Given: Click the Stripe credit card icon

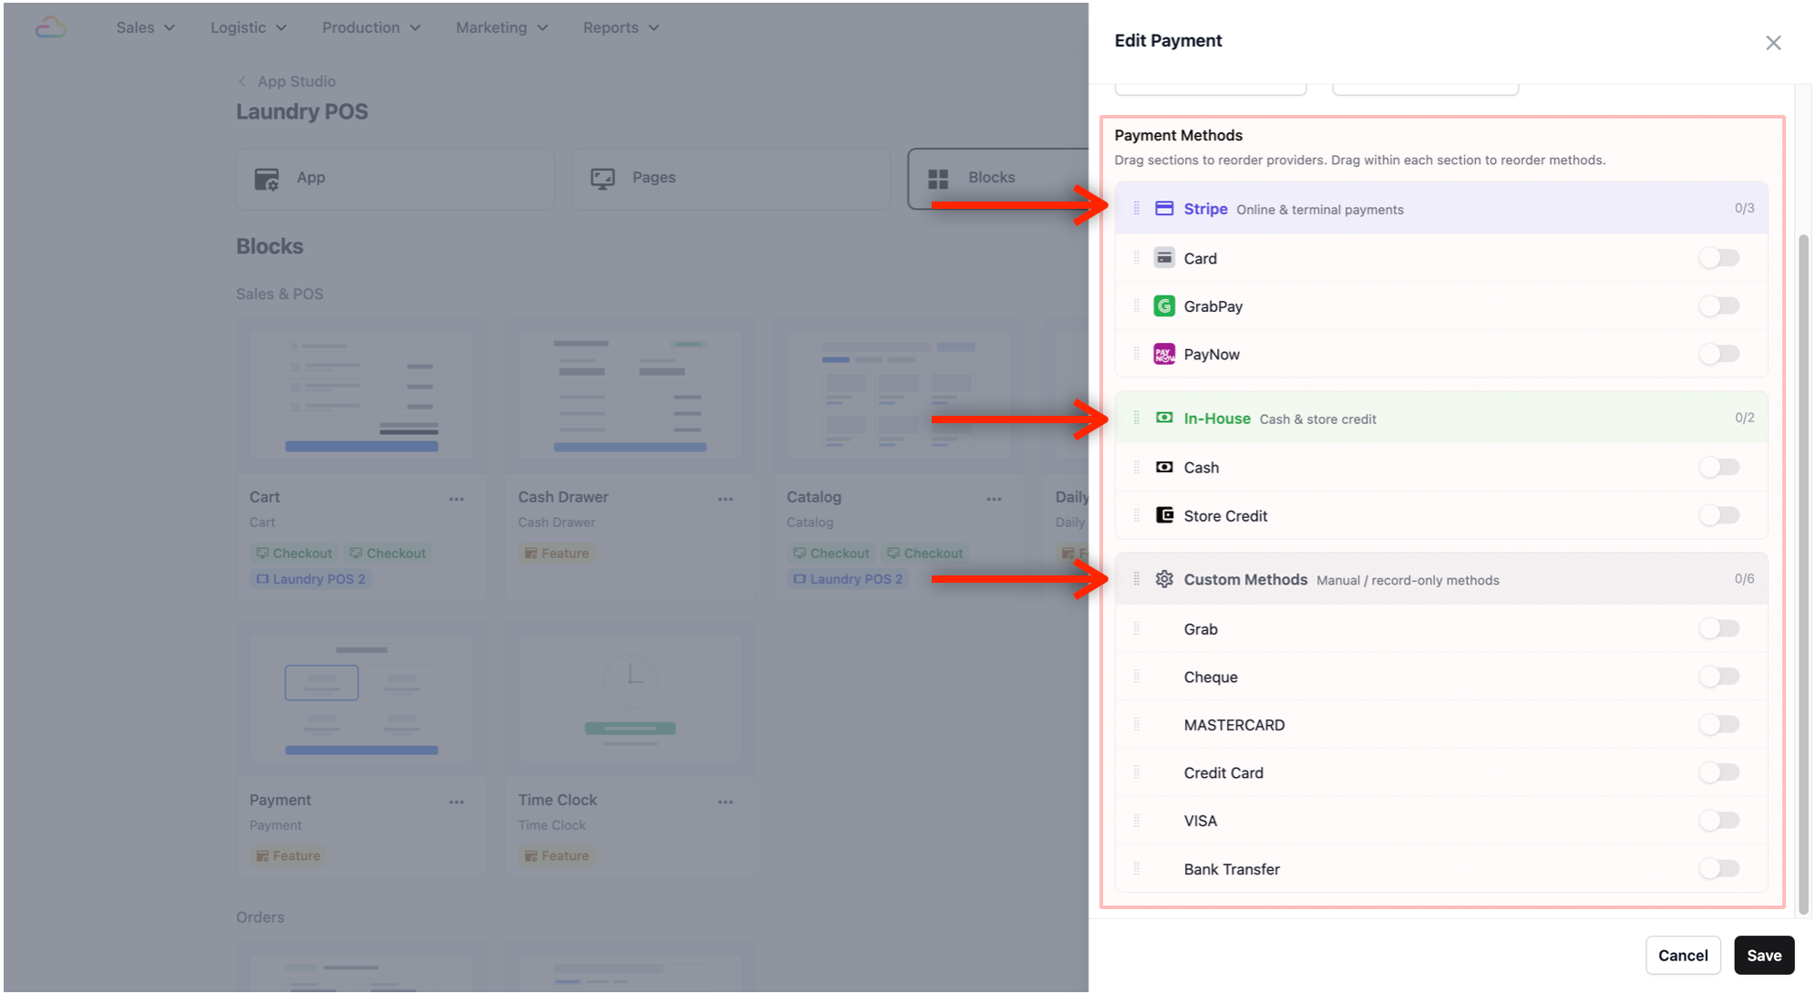Looking at the screenshot, I should pyautogui.click(x=1164, y=209).
